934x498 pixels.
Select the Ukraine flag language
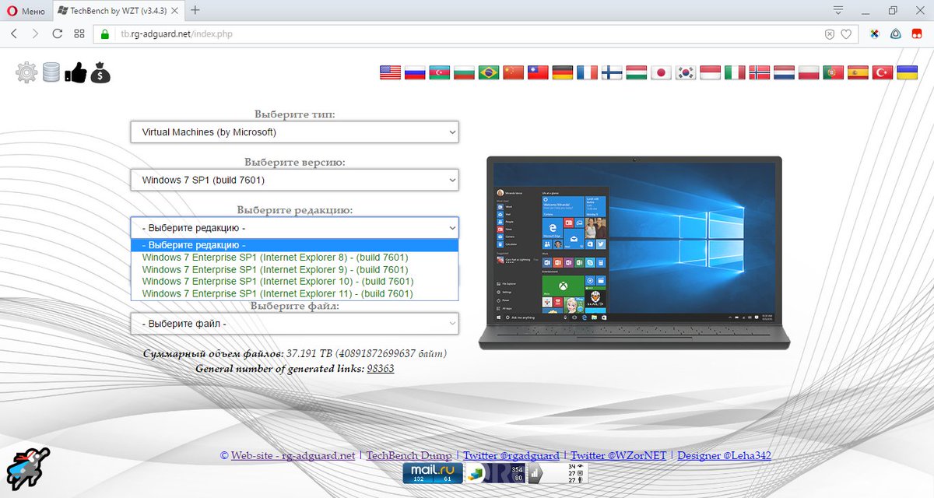[x=907, y=72]
